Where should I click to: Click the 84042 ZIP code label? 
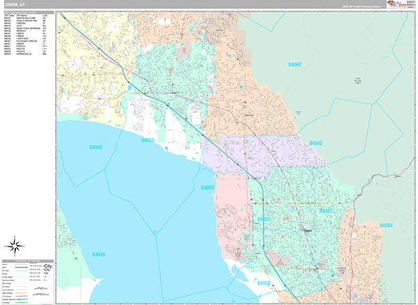tap(315, 143)
